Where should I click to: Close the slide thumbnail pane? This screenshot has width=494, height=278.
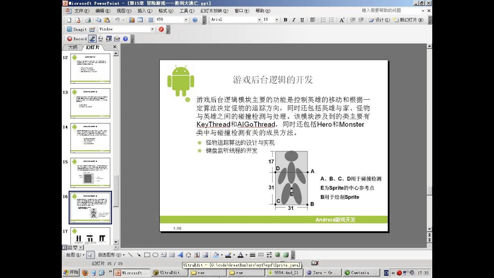click(x=115, y=47)
